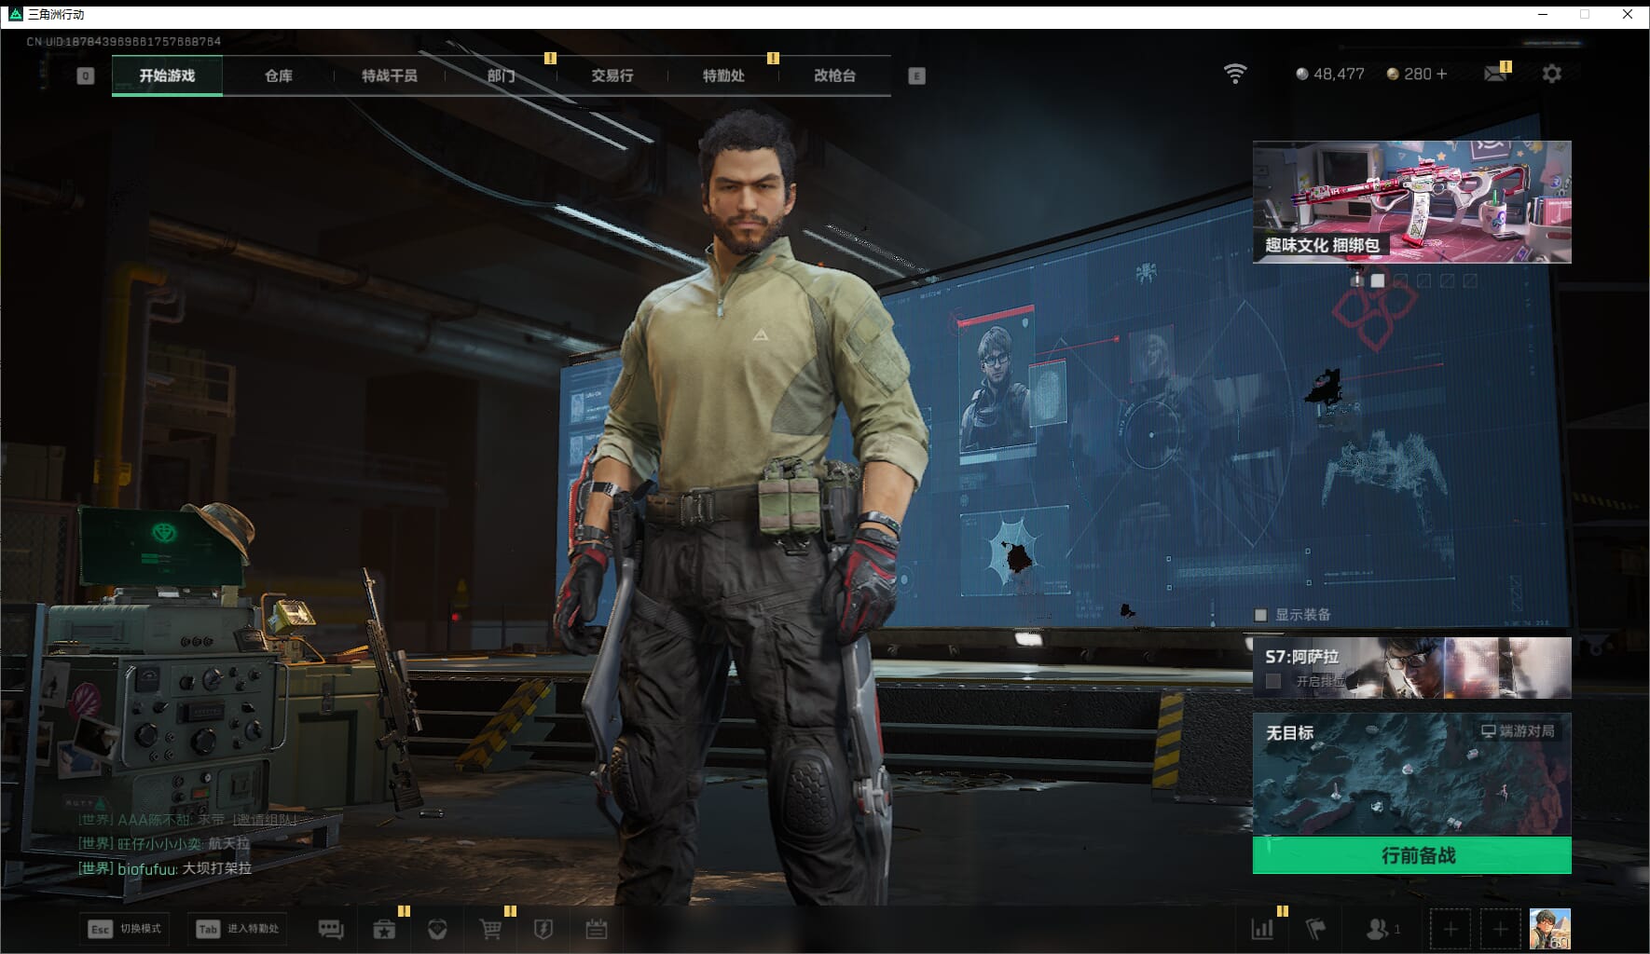Click the flags icon in bottom bar
This screenshot has height=954, width=1650.
(x=1315, y=929)
